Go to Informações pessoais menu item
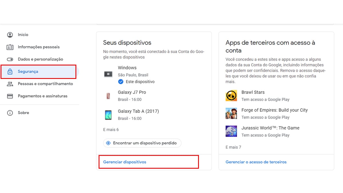Image resolution: width=343 pixels, height=193 pixels. pyautogui.click(x=39, y=47)
